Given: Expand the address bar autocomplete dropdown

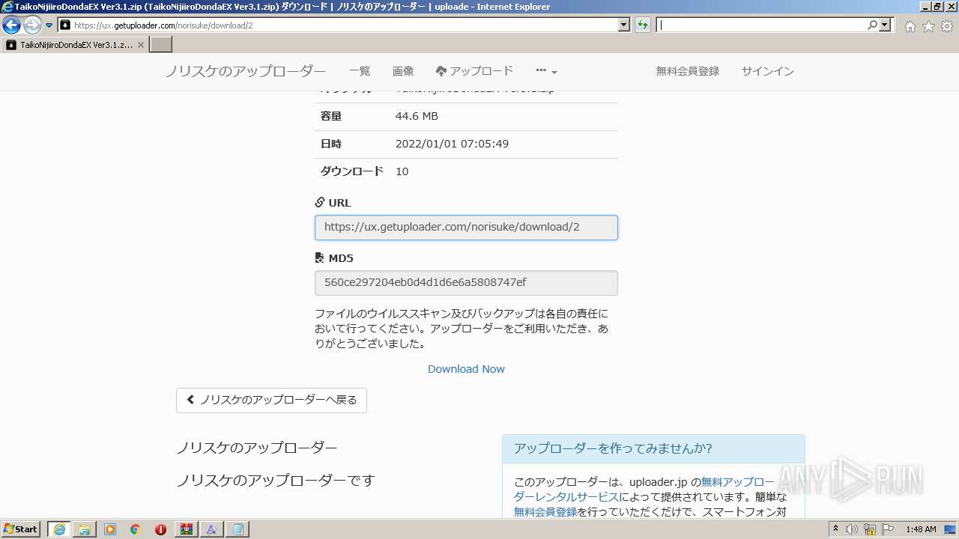Looking at the screenshot, I should click(x=624, y=25).
